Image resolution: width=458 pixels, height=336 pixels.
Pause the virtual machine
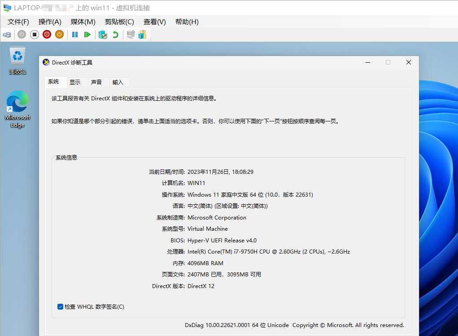pyautogui.click(x=75, y=34)
